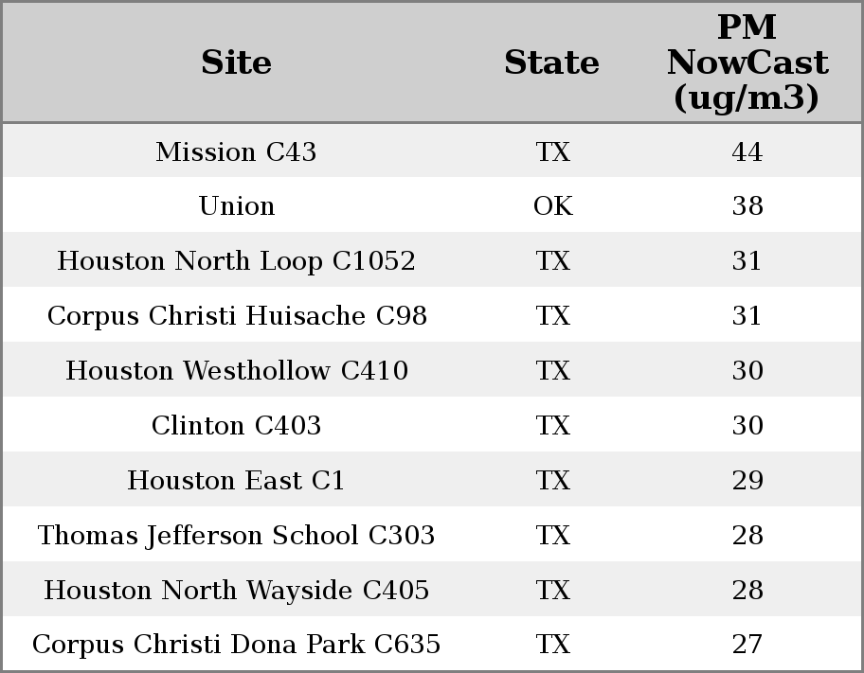Click the value 44 for Mission
This screenshot has height=673, width=864.
click(747, 151)
